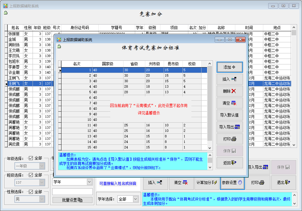Click the 可直接输入姓名或拼音 search field
Image resolution: width=302 pixels, height=211 pixels.
click(x=118, y=183)
